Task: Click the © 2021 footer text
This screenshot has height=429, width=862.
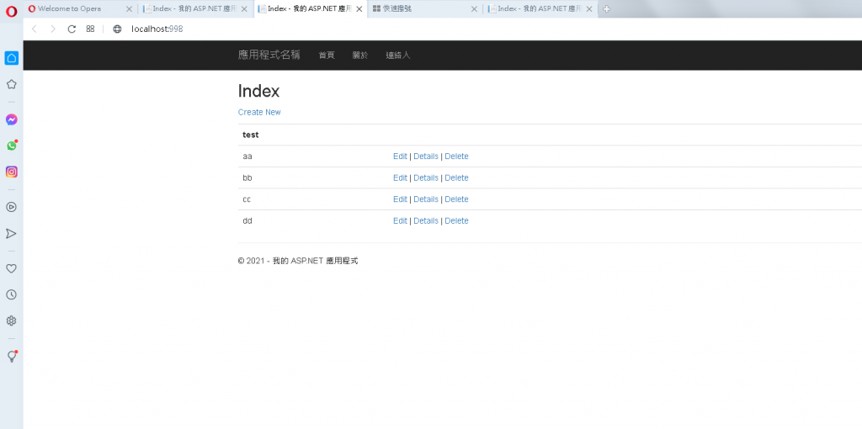Action: (x=298, y=261)
